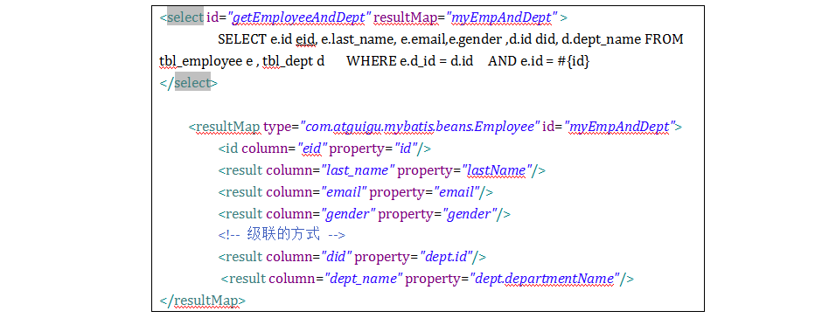Click 'AND e.id = #{id}' clause
The height and width of the screenshot is (318, 829).
tap(539, 61)
